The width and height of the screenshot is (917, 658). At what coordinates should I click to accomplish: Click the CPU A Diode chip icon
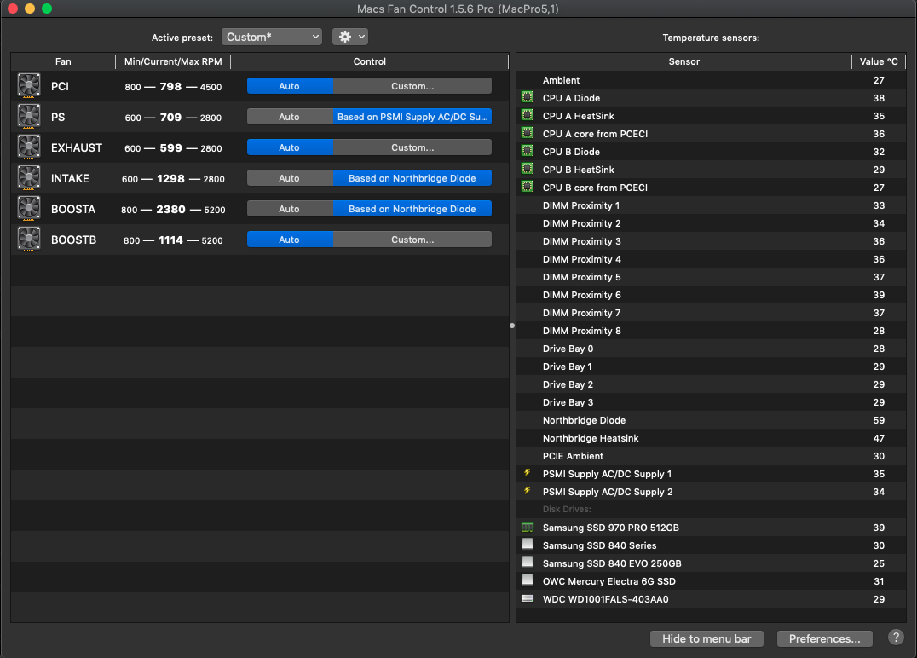pos(527,97)
